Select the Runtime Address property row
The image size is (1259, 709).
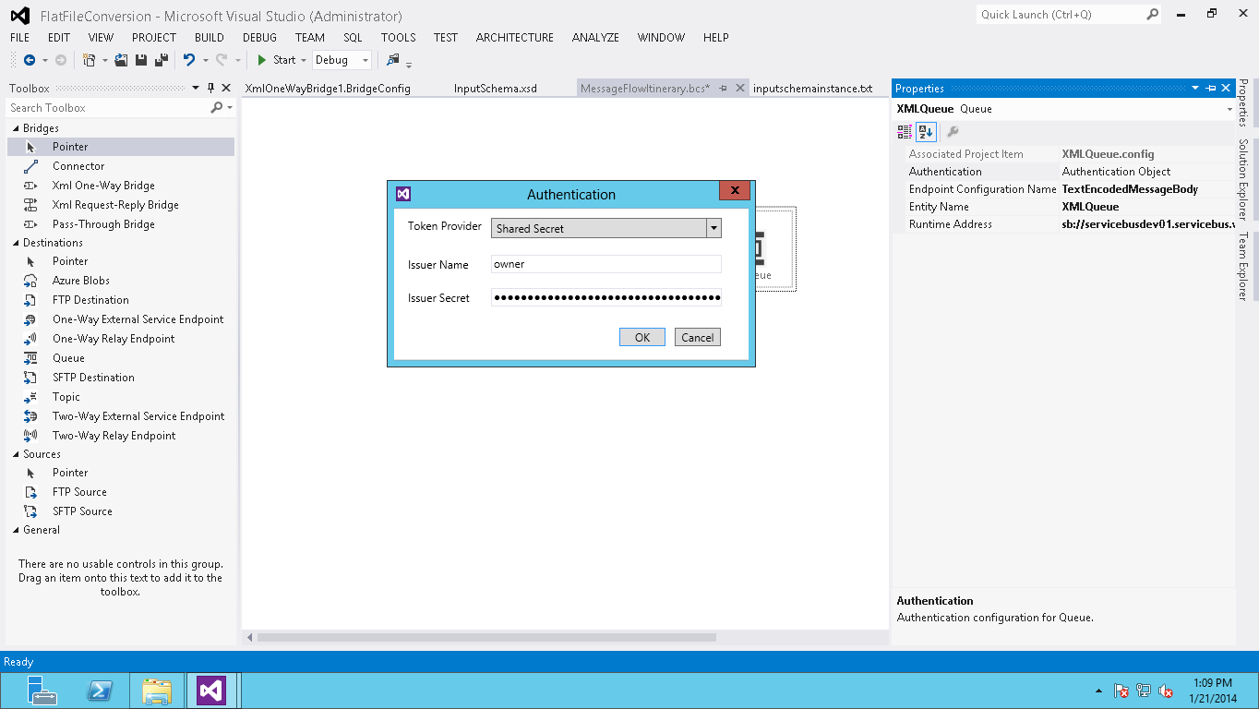1063,224
